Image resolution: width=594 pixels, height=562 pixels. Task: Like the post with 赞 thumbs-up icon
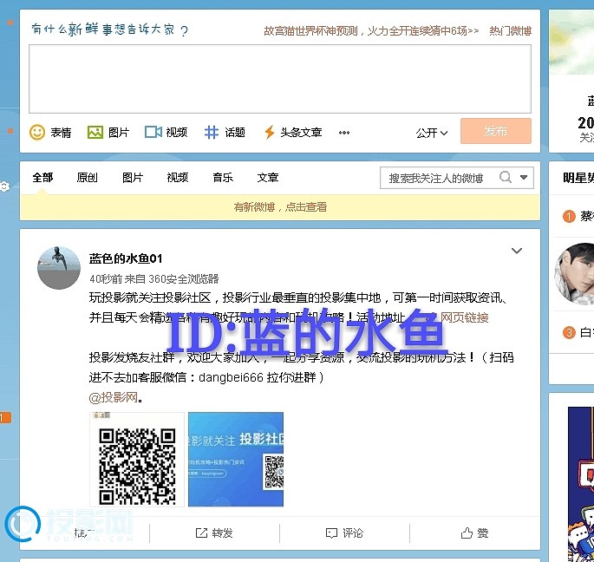467,533
